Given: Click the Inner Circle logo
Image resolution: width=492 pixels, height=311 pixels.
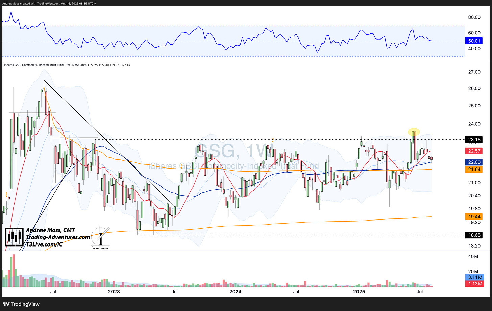Looking at the screenshot, I should coord(100,237).
